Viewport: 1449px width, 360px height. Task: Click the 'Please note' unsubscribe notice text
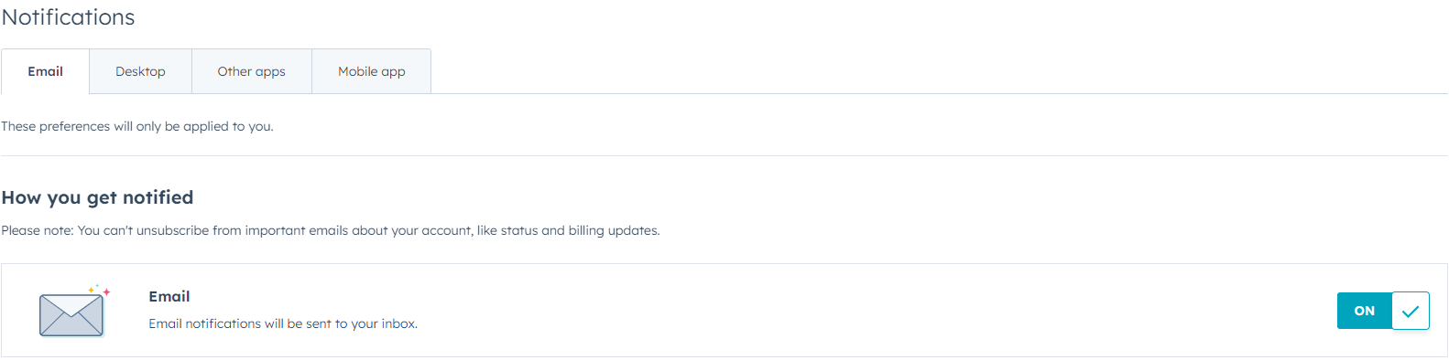coord(331,230)
